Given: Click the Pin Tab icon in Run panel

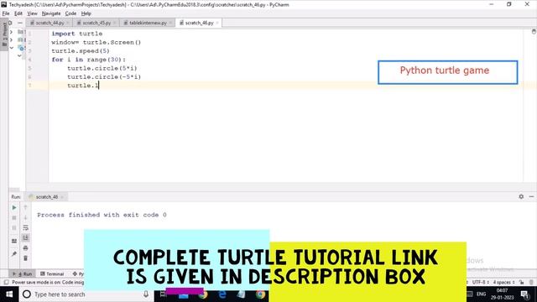Looking at the screenshot, I should (x=14, y=253).
